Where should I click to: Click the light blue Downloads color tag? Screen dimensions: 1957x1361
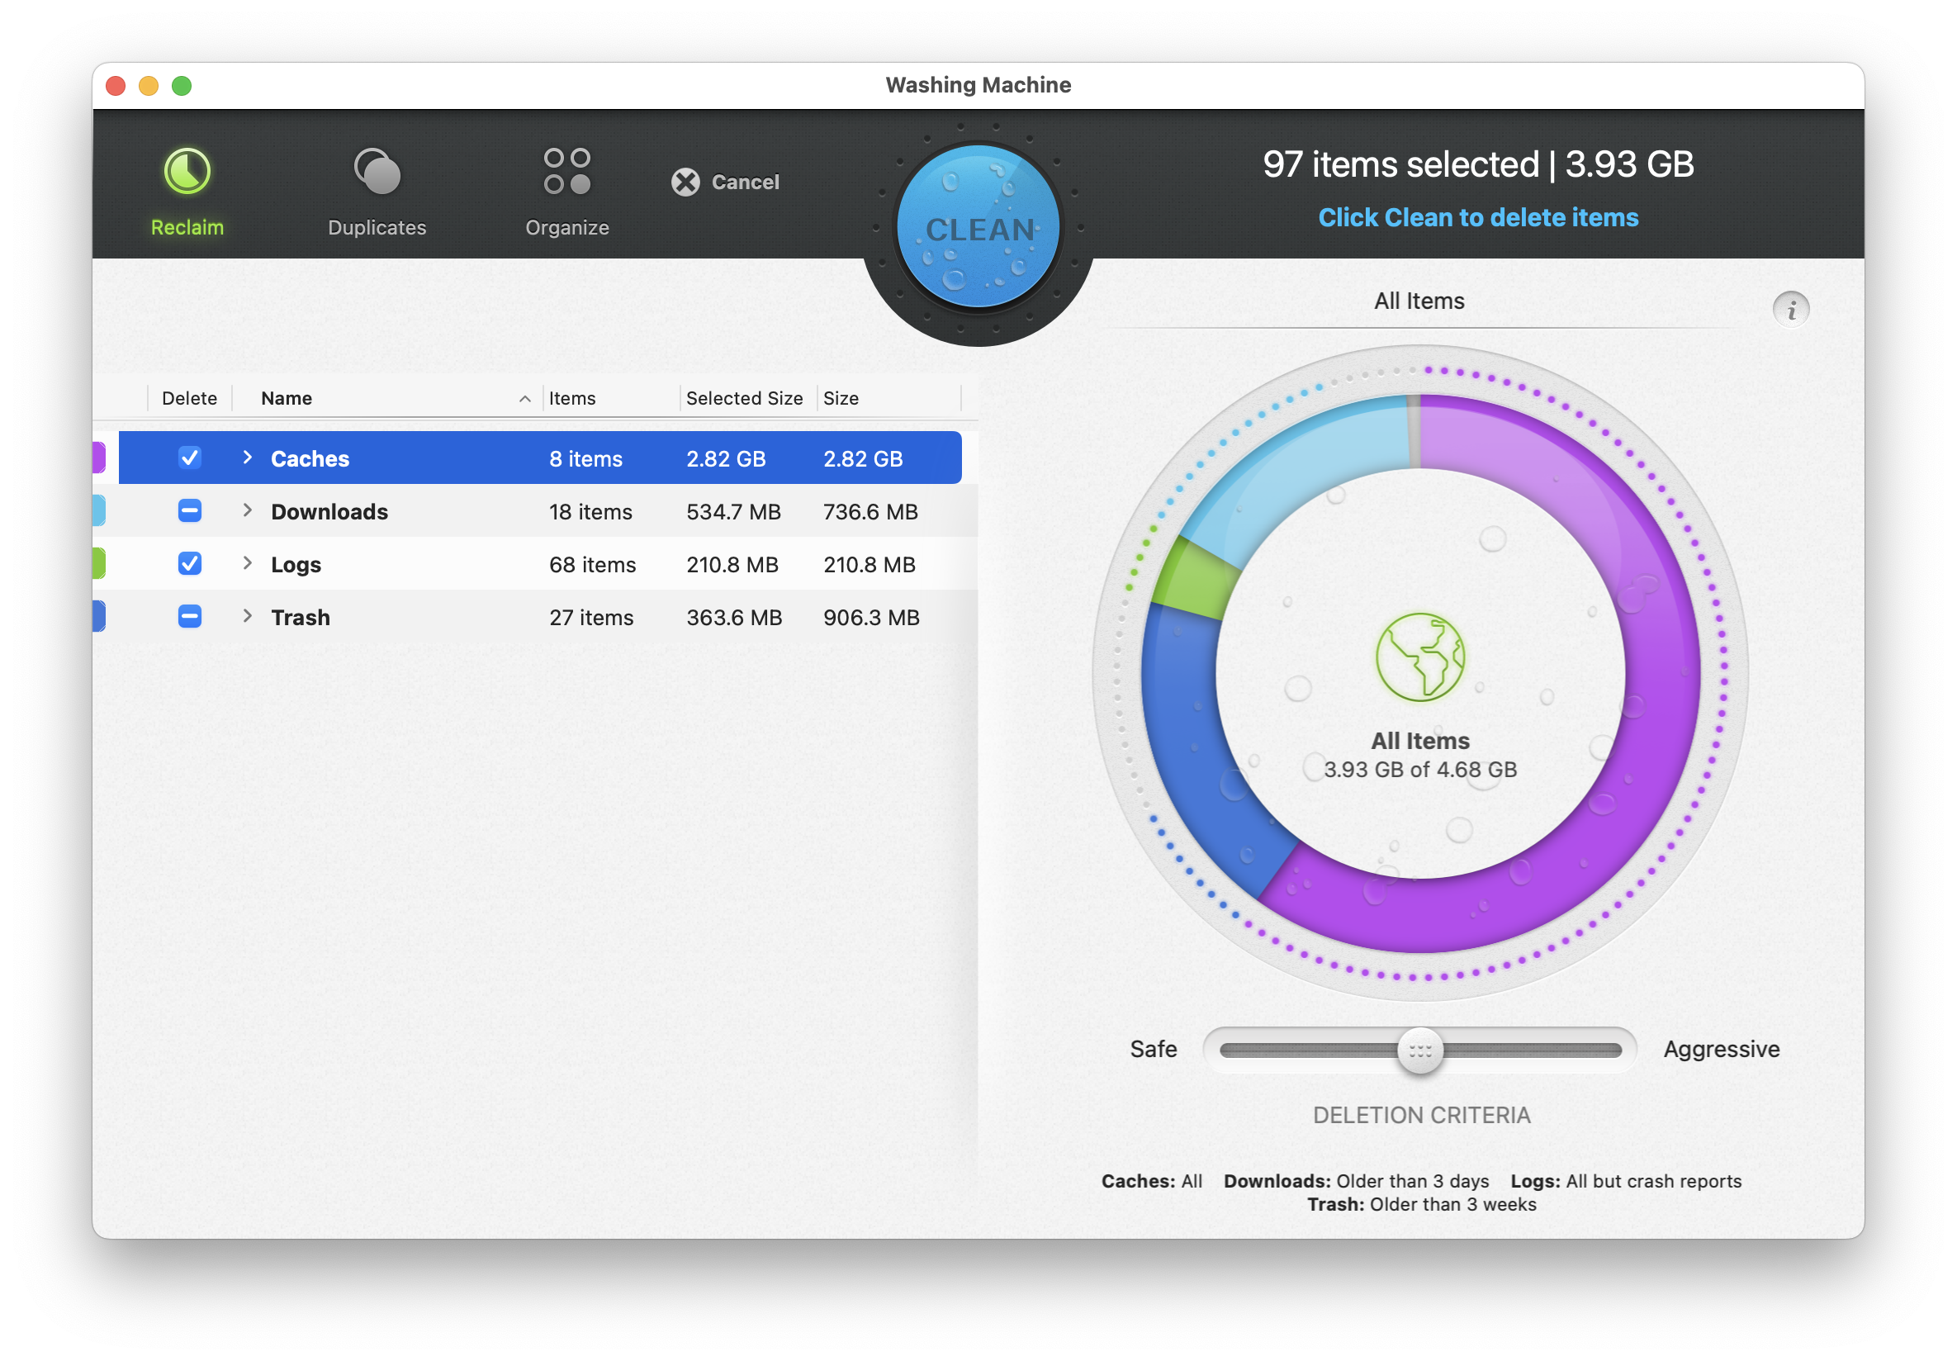coord(99,510)
